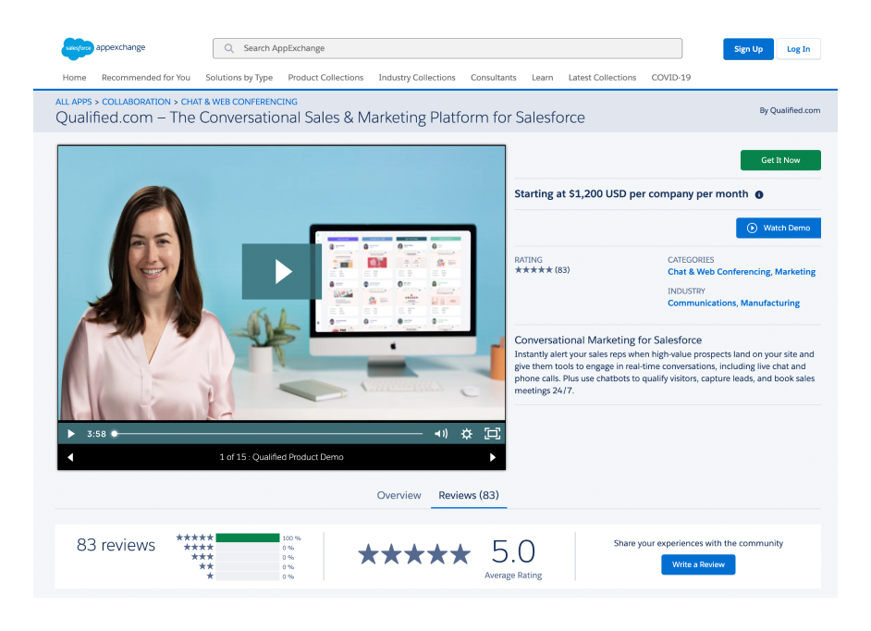Open the Product Collections menu
The width and height of the screenshot is (871, 631).
coord(325,78)
